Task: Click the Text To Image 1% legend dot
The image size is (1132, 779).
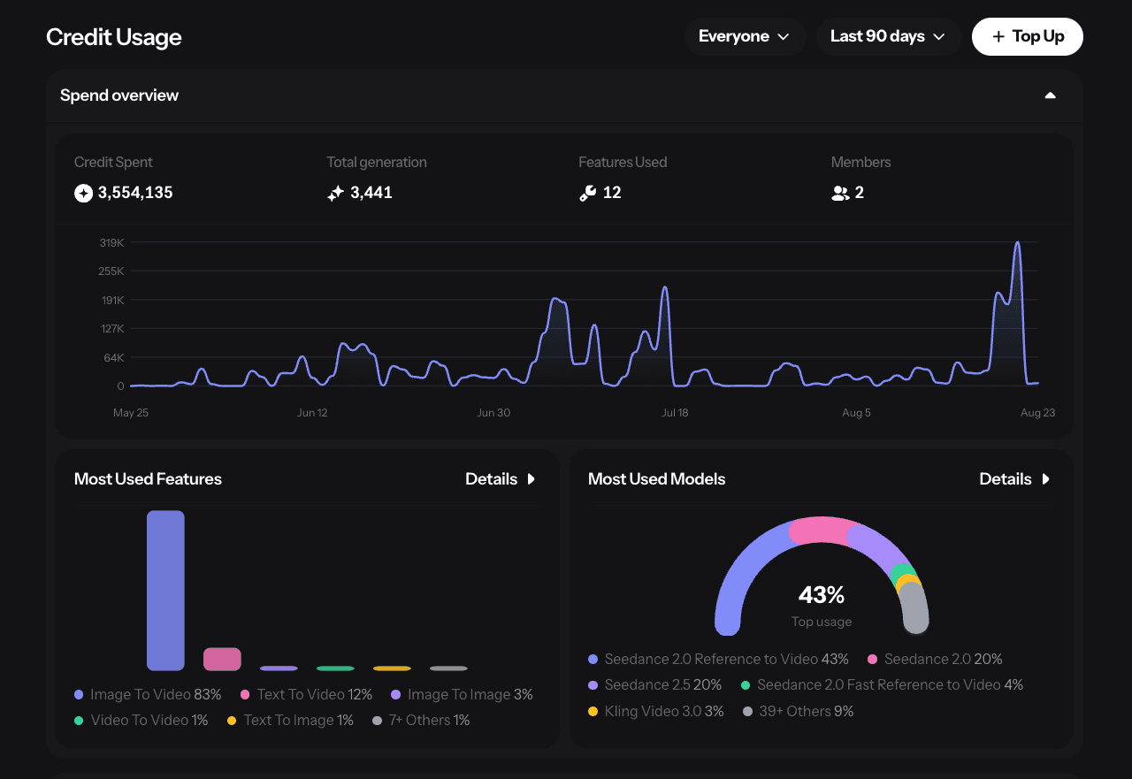Action: [232, 721]
